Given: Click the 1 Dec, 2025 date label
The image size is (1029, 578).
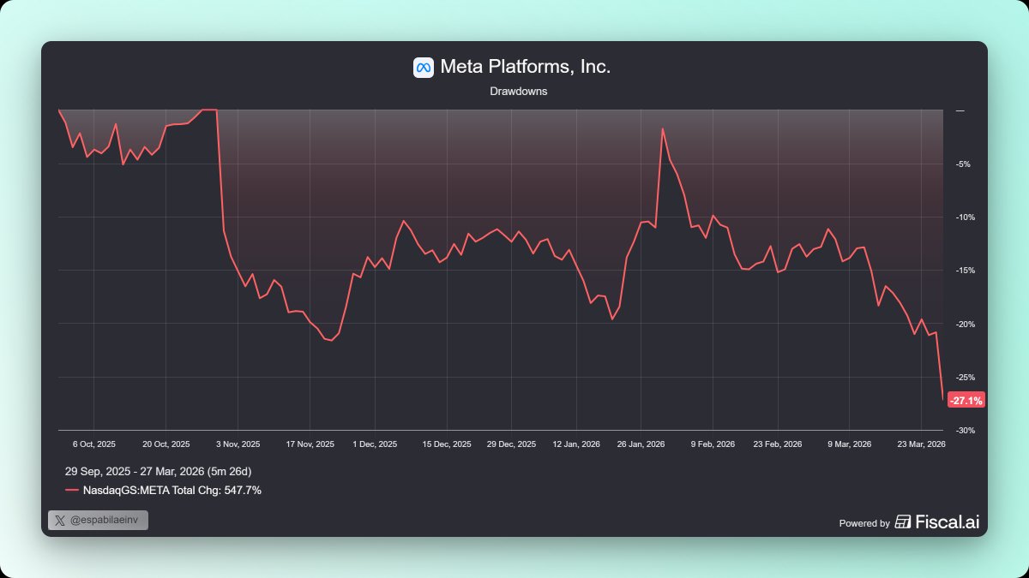Looking at the screenshot, I should coord(376,444).
